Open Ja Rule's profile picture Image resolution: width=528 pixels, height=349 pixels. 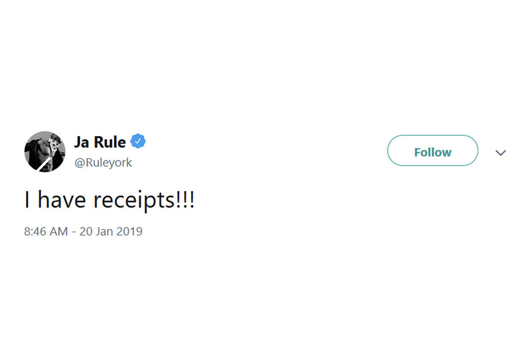(45, 152)
